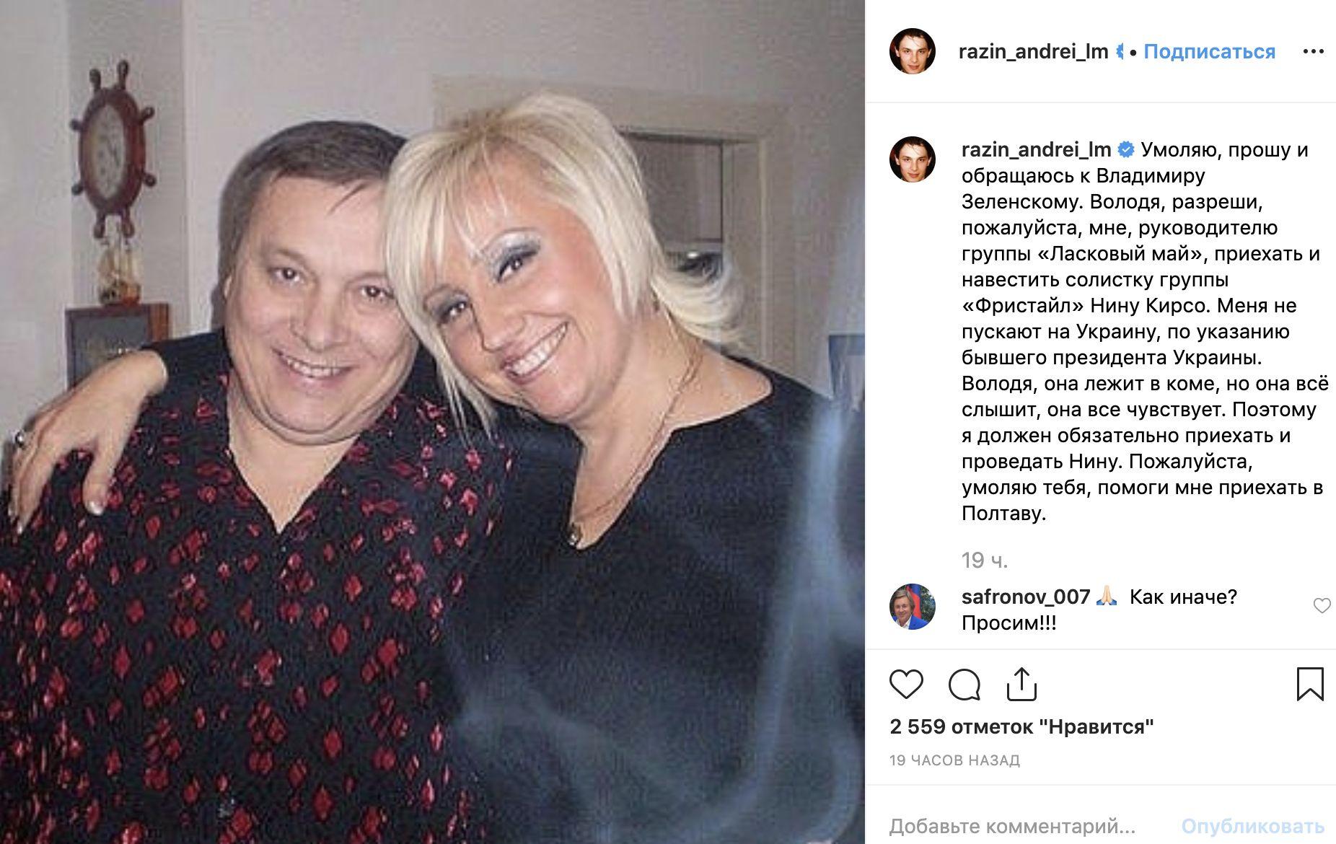This screenshot has width=1336, height=844.
Task: Open razin_andrei_lm username in the caption
Action: tap(1036, 150)
